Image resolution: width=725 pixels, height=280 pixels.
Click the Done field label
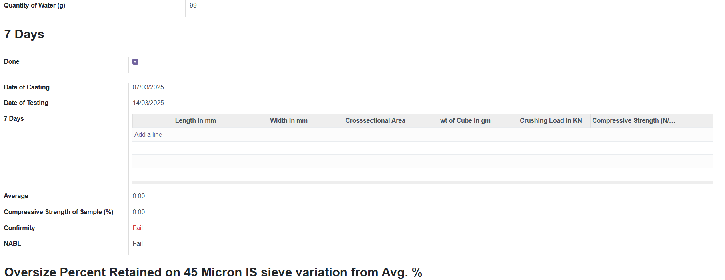click(12, 62)
